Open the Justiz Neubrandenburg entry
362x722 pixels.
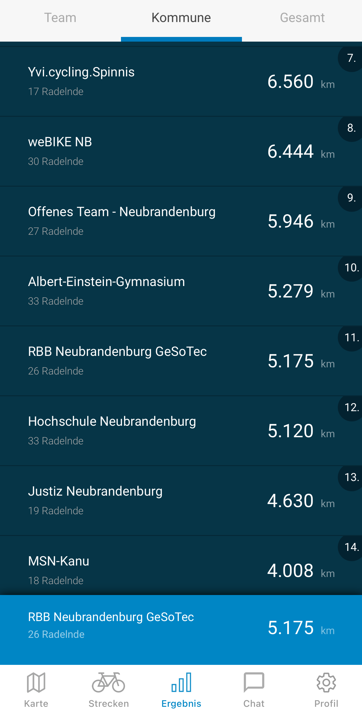click(155, 501)
